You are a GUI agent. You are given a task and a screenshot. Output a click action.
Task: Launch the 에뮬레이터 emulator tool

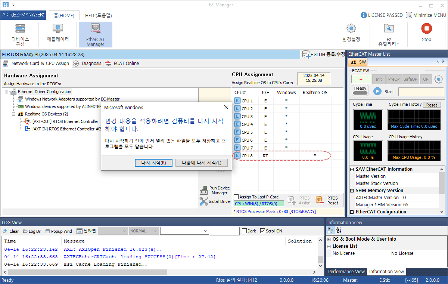pyautogui.click(x=57, y=33)
